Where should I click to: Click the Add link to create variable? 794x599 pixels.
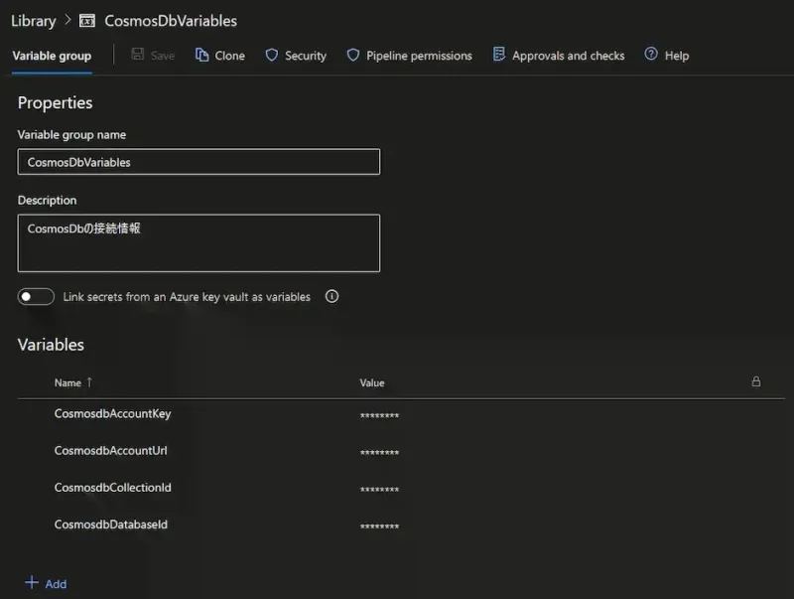point(46,583)
